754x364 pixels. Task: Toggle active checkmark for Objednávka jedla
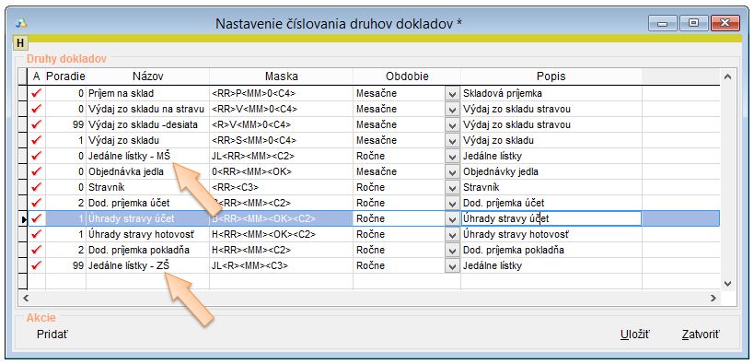click(37, 171)
